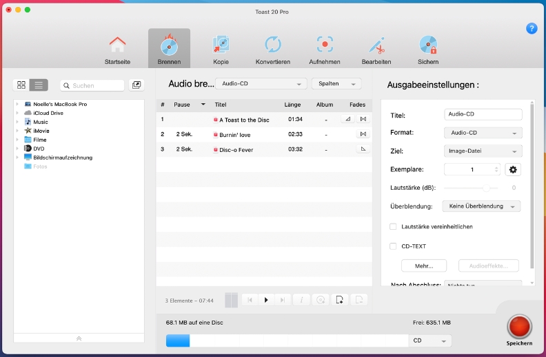The image size is (546, 357).
Task: Skip to previous track
Action: click(250, 300)
